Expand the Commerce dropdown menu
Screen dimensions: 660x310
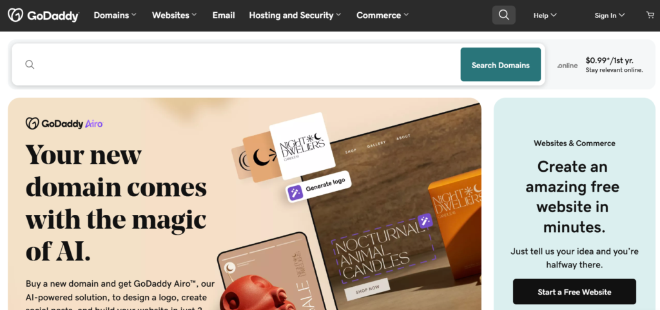(383, 15)
